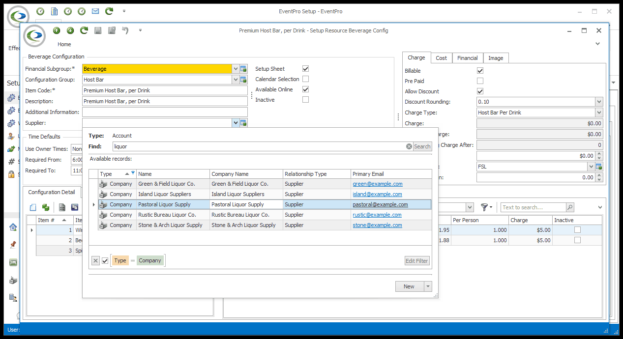Click the new item icon in Configuration Detail toolbar
Screen dimensions: 623x339
[33, 207]
